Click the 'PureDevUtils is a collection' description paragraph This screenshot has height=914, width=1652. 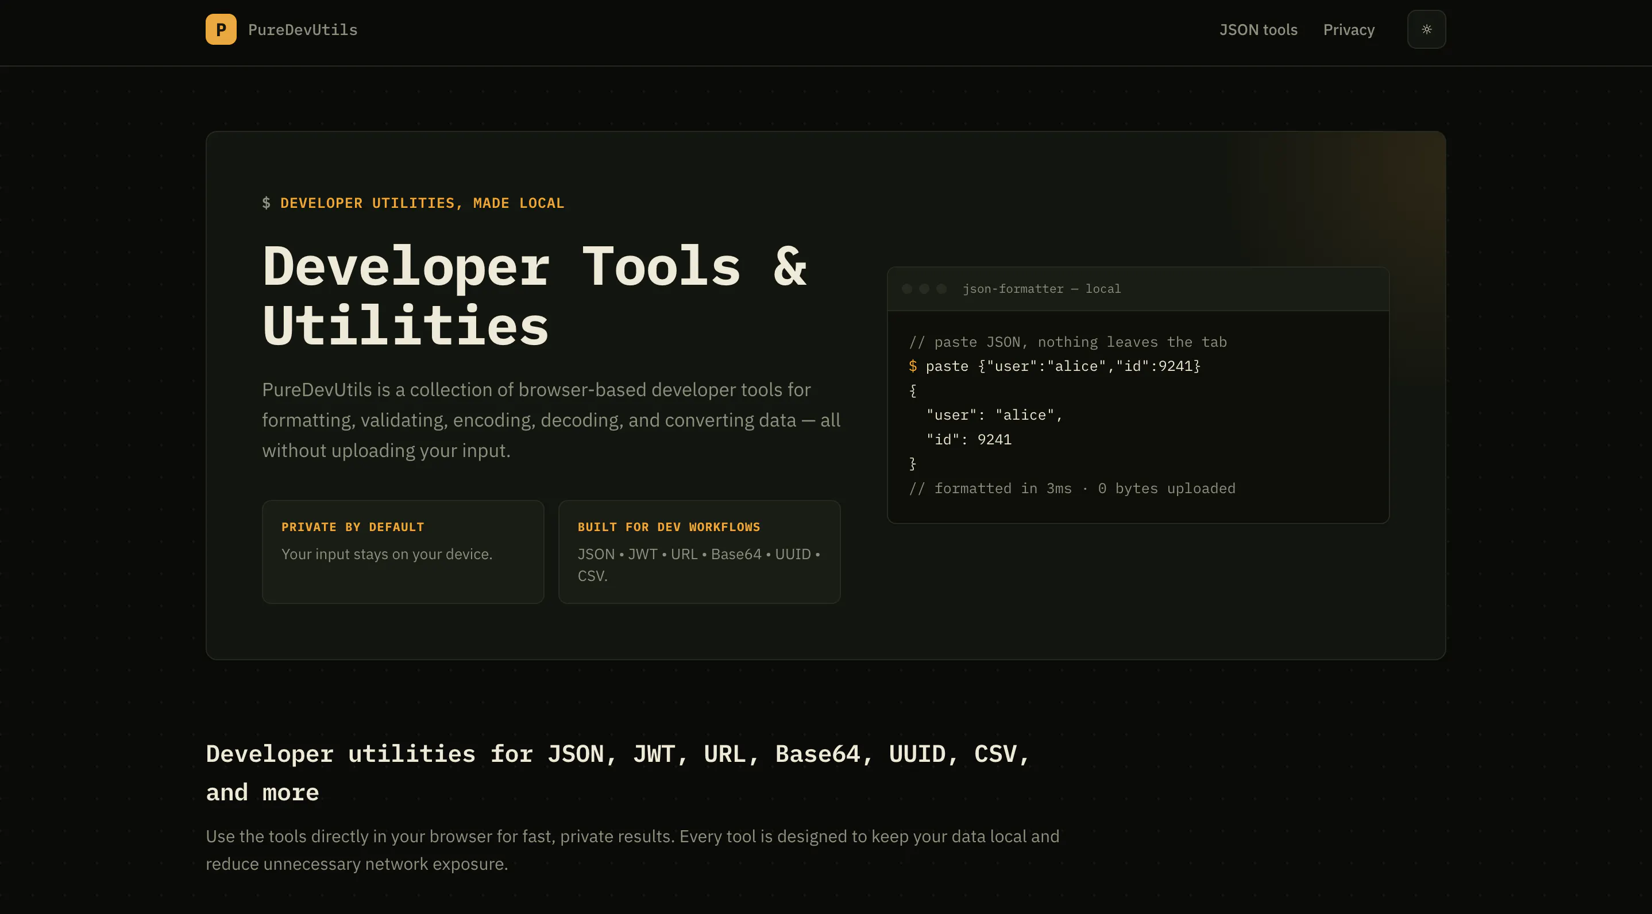(x=551, y=420)
